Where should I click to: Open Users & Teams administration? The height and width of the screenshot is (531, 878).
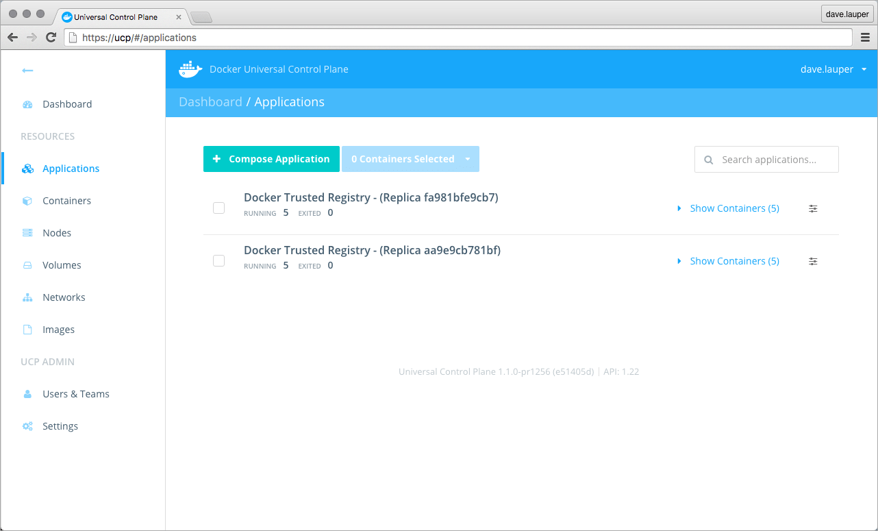point(75,393)
